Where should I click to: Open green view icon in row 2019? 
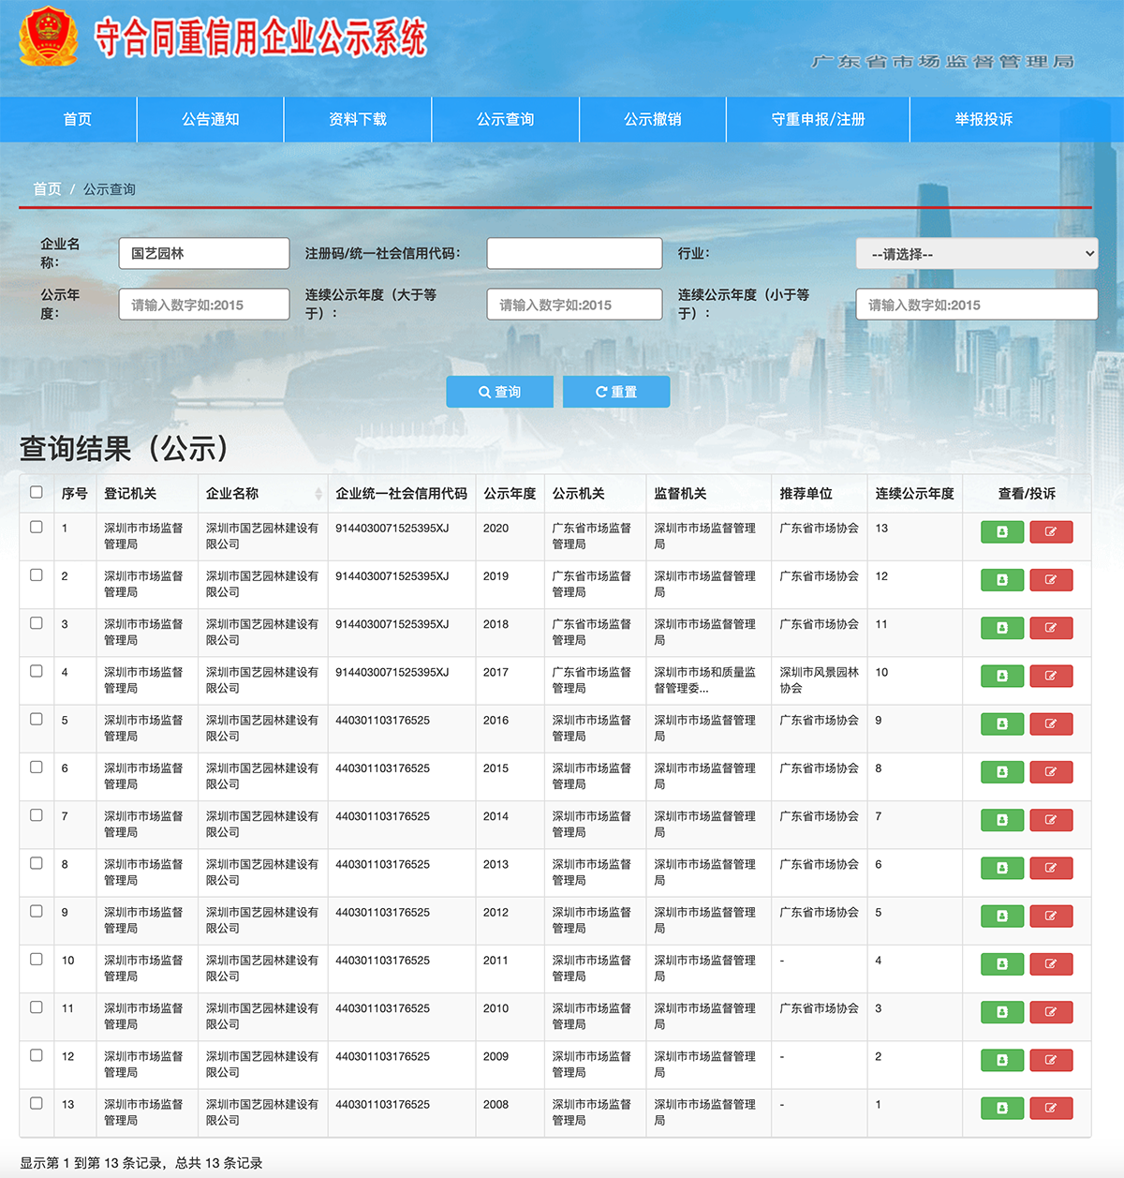point(1002,580)
